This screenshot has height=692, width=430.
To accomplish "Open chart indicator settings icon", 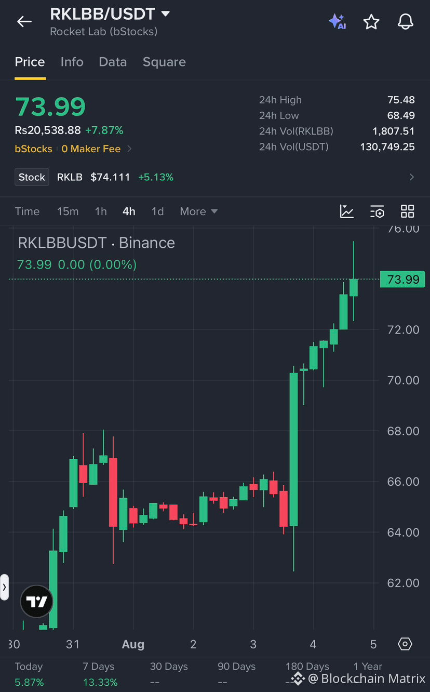I will tap(377, 211).
